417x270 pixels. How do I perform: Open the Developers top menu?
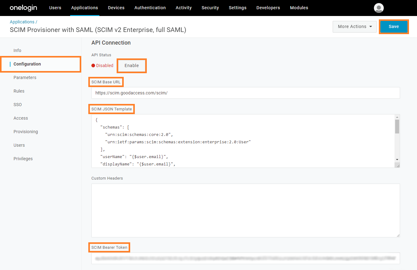268,8
